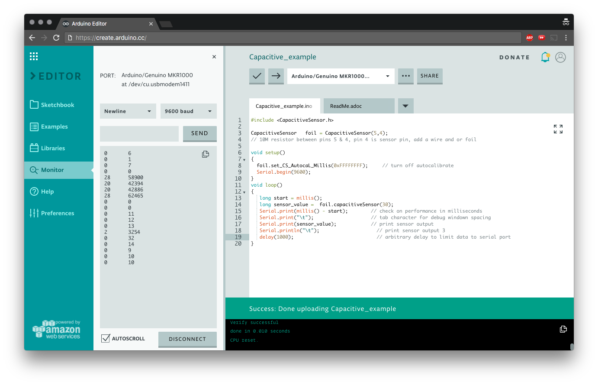The height and width of the screenshot is (385, 598).
Task: Collapse code fold at line 12
Action: [244, 192]
